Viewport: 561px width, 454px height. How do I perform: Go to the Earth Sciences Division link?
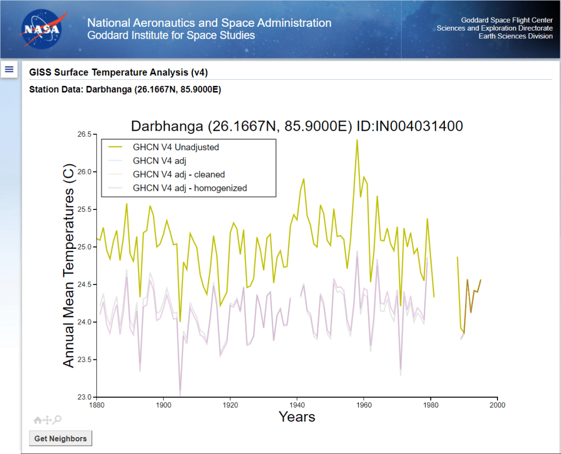coord(516,37)
